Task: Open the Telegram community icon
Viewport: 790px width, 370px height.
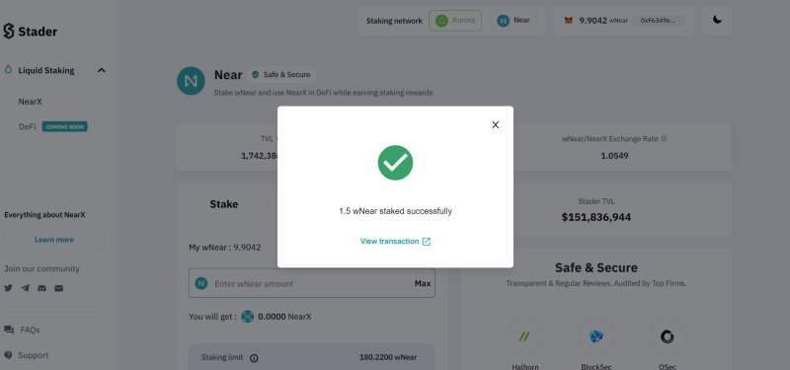Action: tap(26, 288)
